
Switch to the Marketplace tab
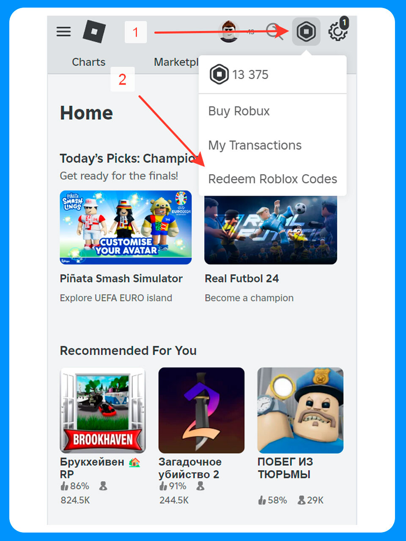176,62
